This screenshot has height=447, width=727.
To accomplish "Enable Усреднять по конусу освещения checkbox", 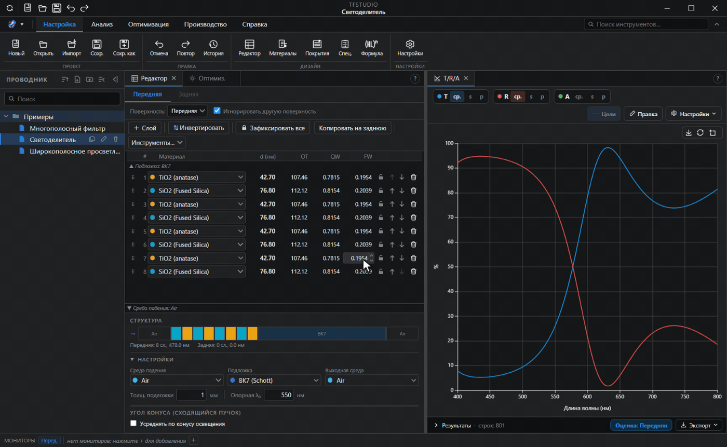I will tap(133, 424).
